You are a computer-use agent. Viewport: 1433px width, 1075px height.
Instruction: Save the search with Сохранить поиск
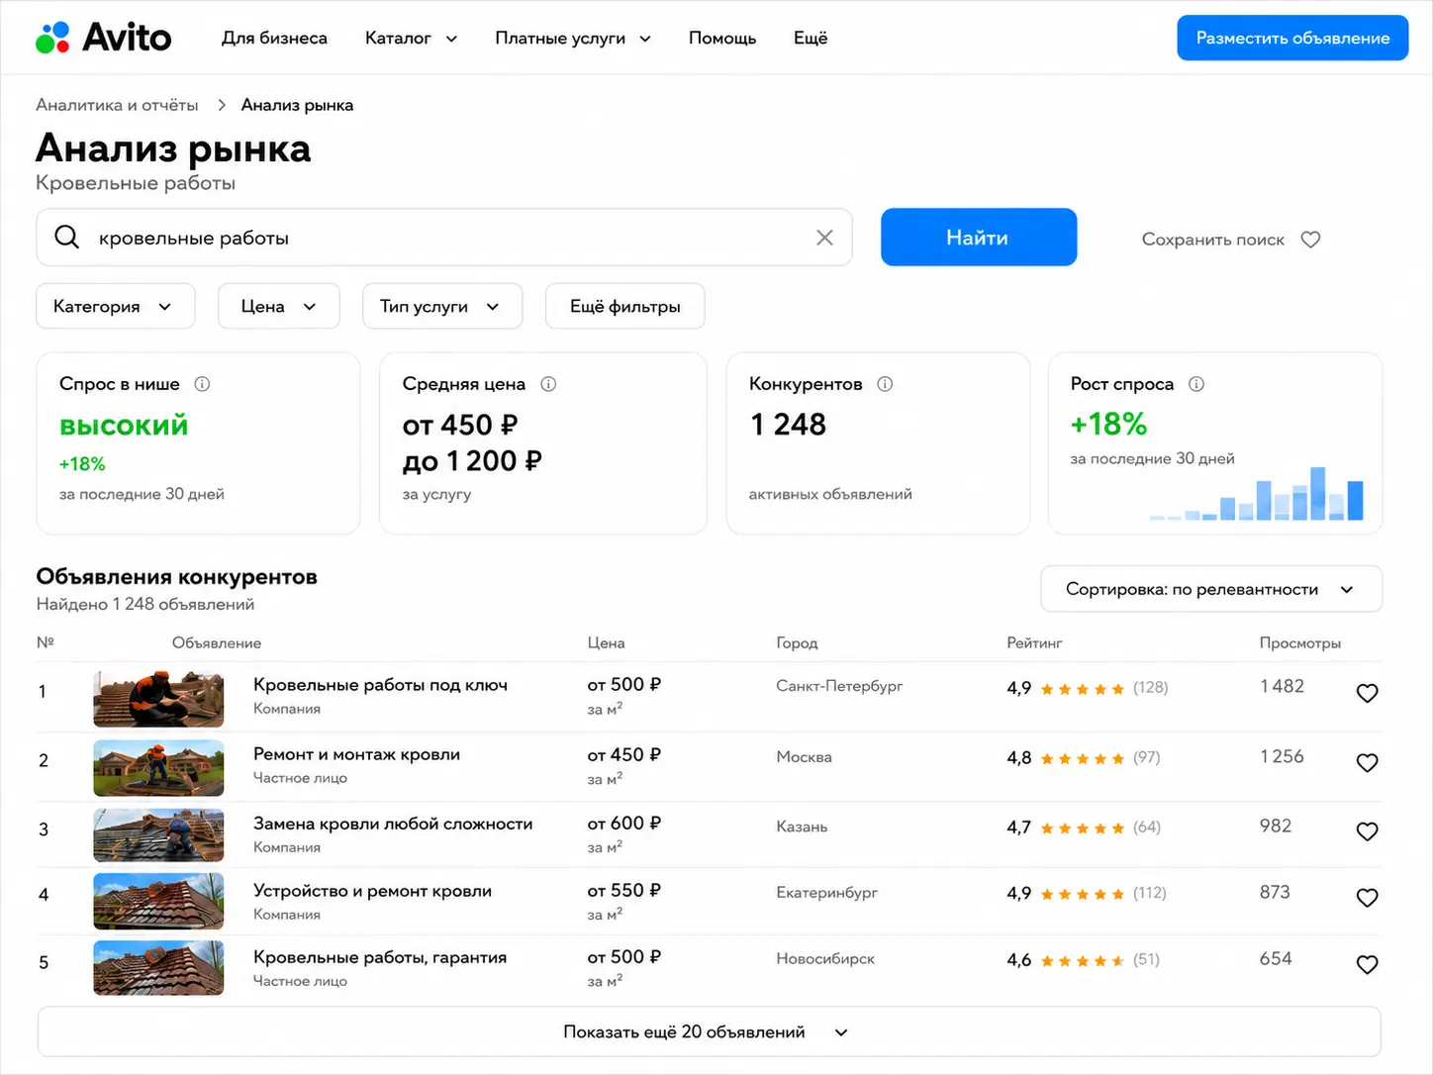coord(1231,240)
